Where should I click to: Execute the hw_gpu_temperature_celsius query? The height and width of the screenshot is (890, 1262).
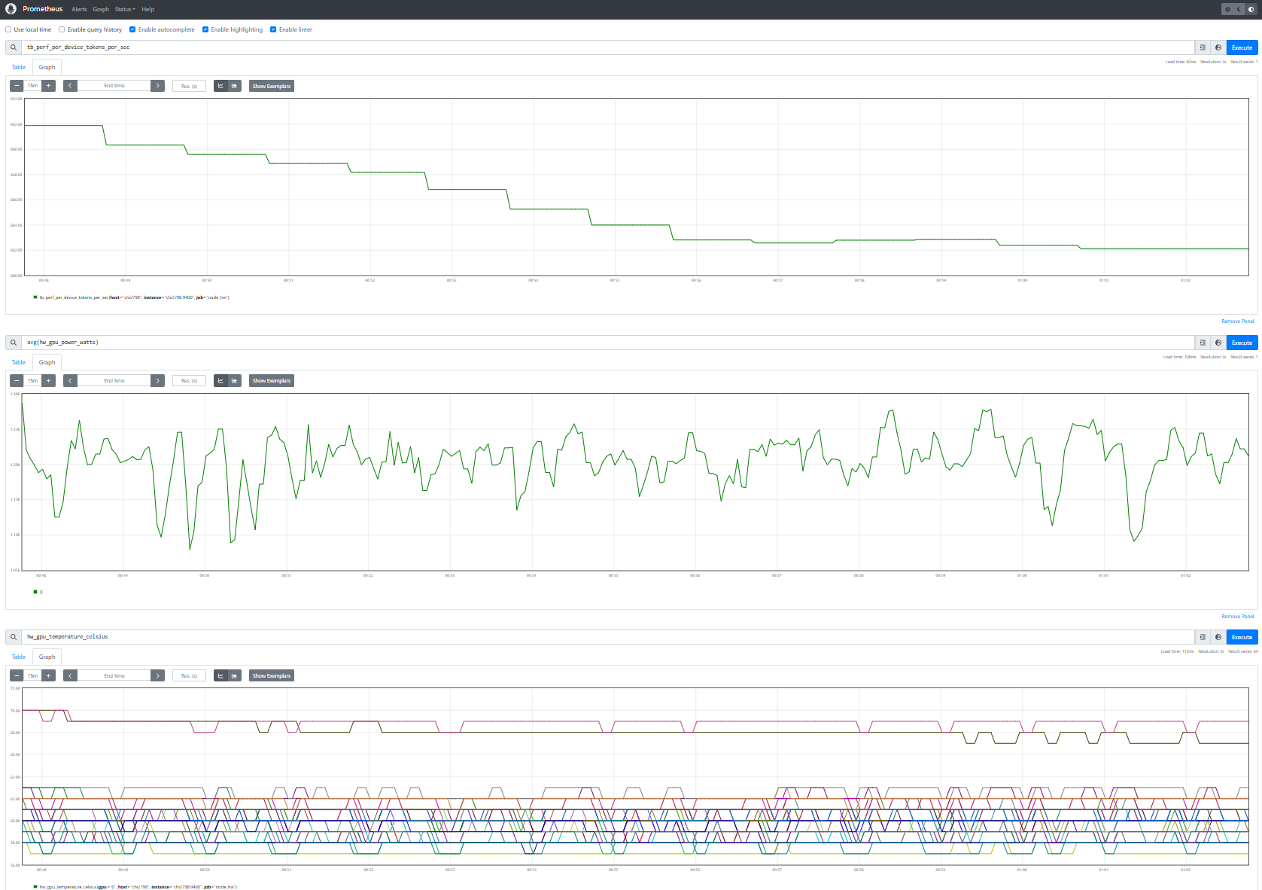click(1242, 637)
